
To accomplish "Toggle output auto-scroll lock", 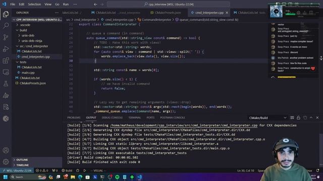I will pyautogui.click(x=298, y=118).
